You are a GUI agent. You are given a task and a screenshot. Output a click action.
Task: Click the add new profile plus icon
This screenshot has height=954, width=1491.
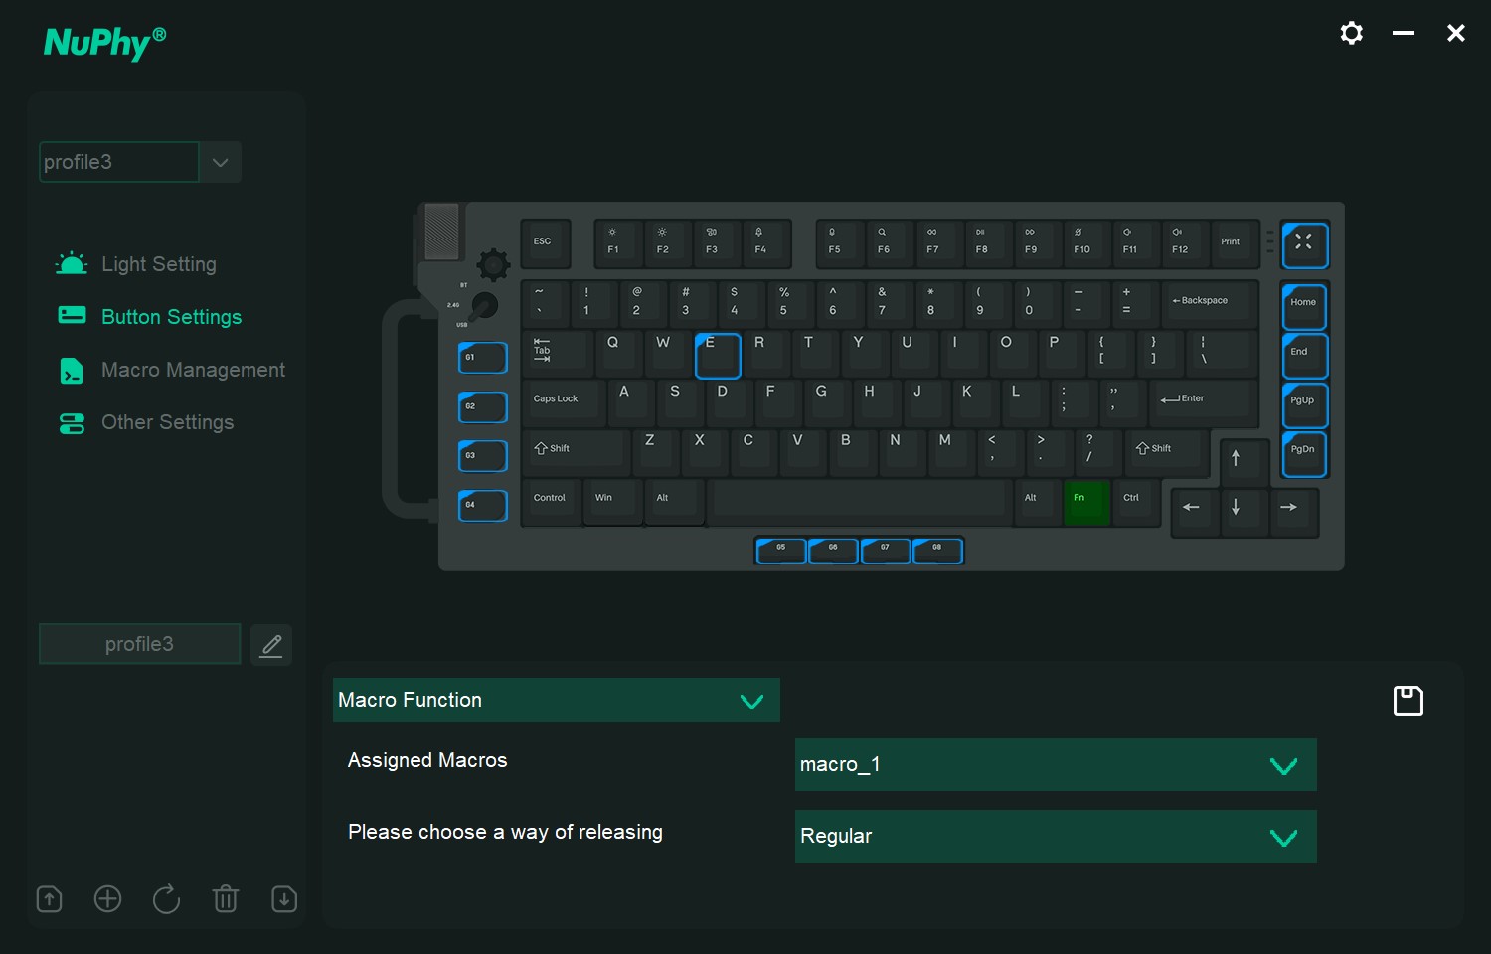[x=107, y=898]
